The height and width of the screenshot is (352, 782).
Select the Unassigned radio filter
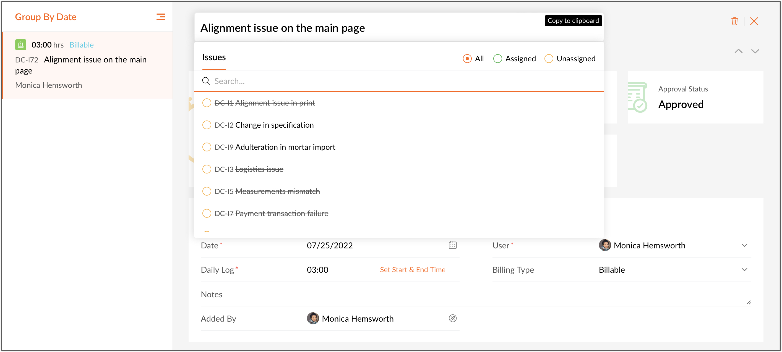[549, 59]
